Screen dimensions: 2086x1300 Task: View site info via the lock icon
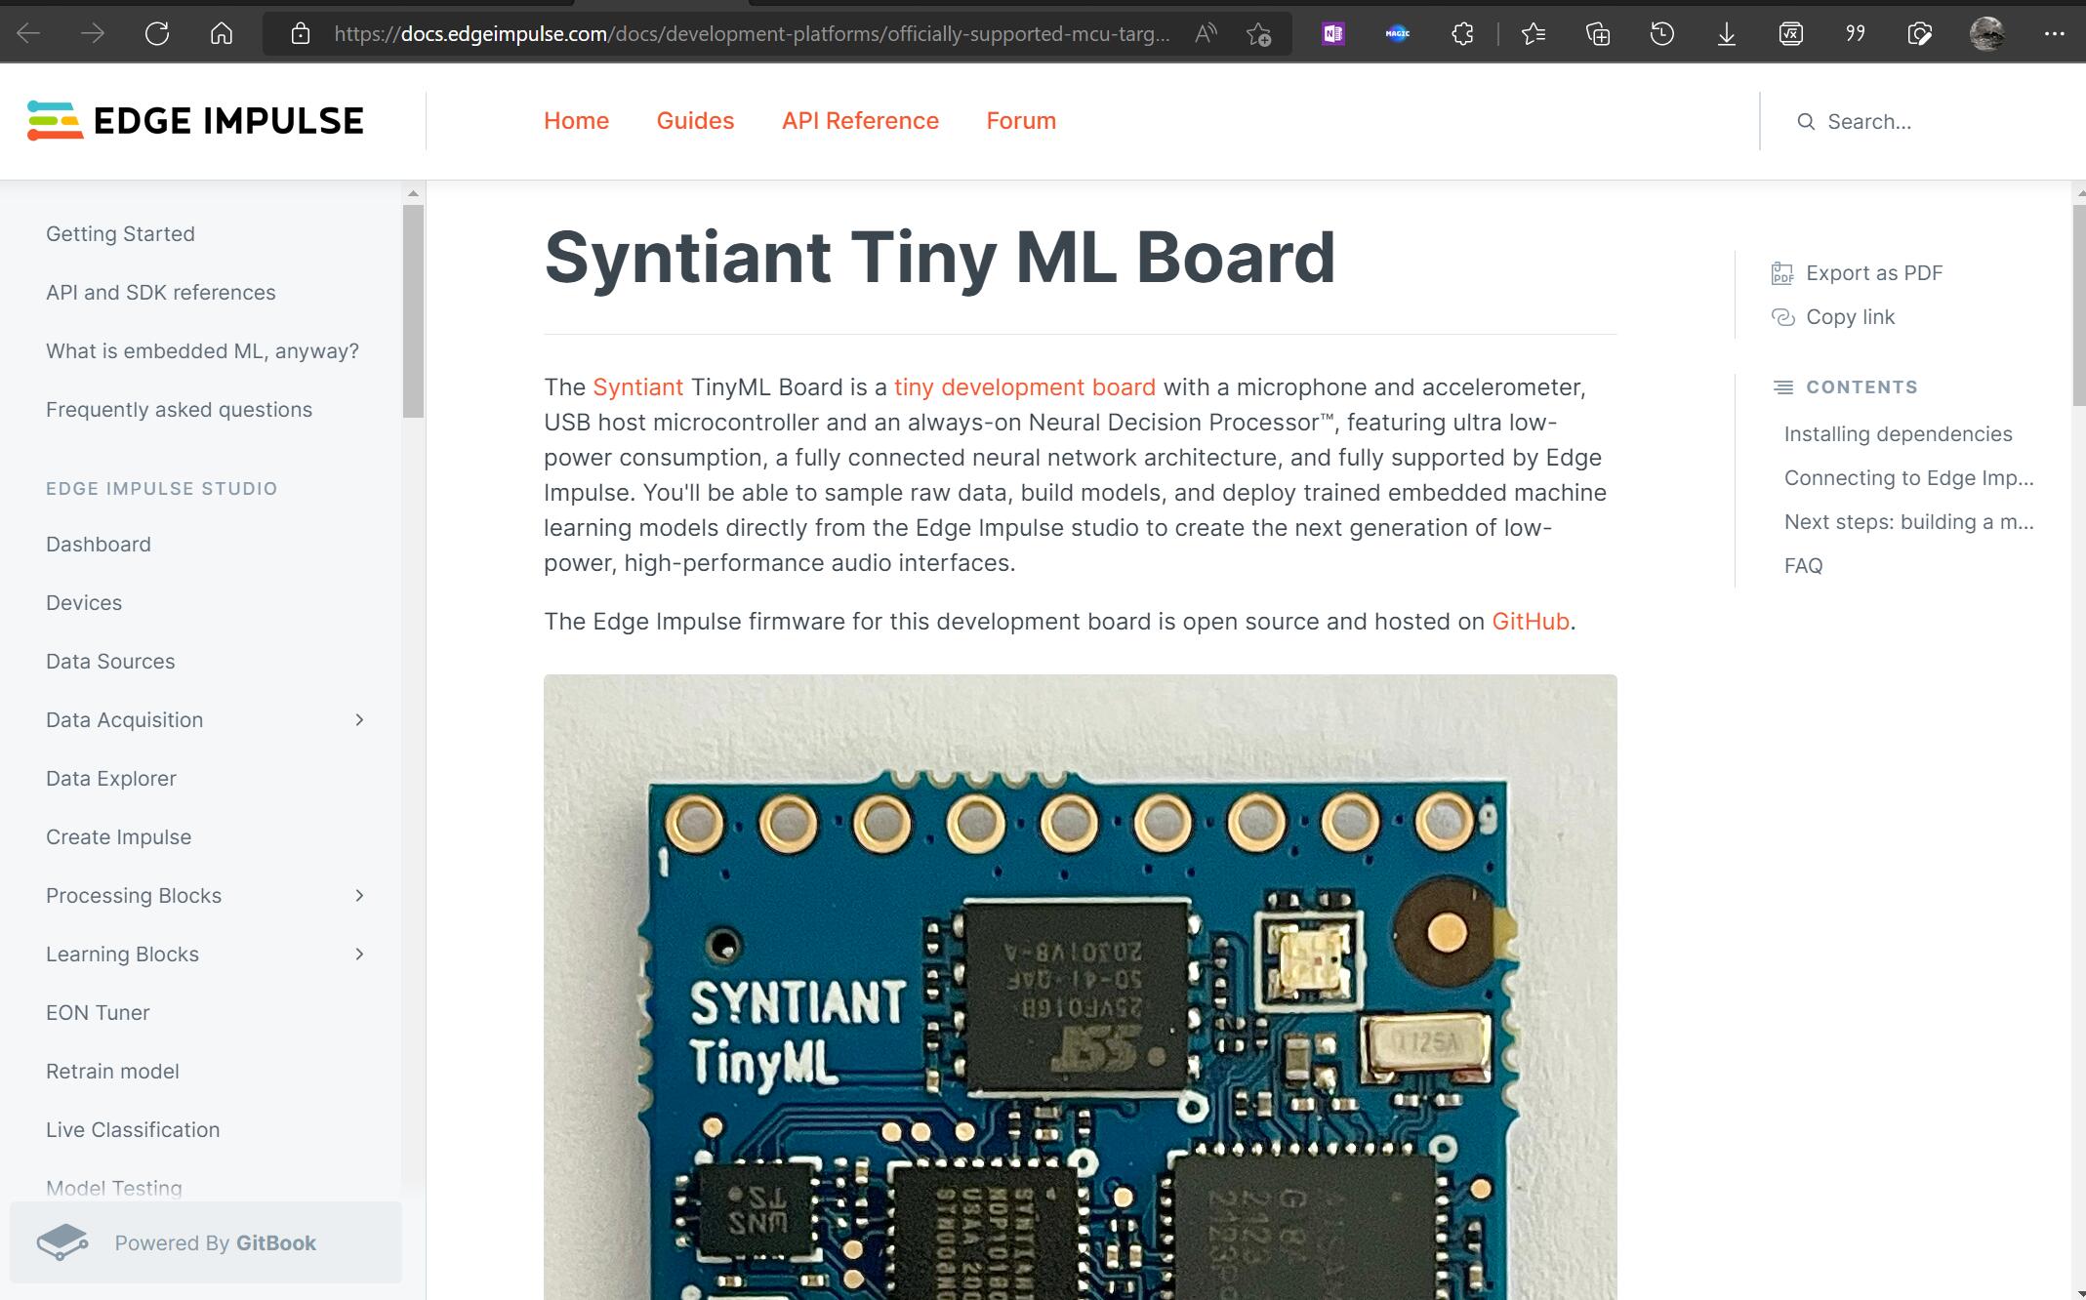[x=301, y=34]
